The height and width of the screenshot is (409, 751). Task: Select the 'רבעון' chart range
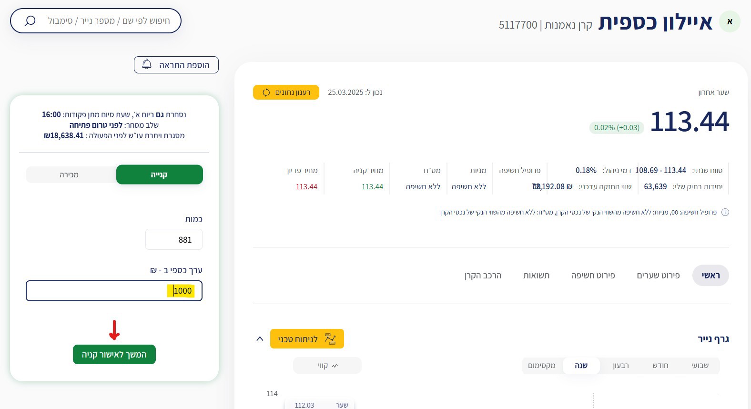[621, 366]
